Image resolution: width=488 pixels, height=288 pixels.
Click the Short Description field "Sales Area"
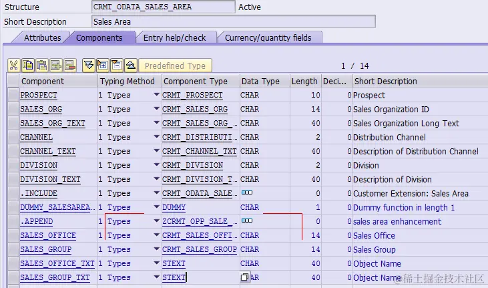pyautogui.click(x=234, y=21)
